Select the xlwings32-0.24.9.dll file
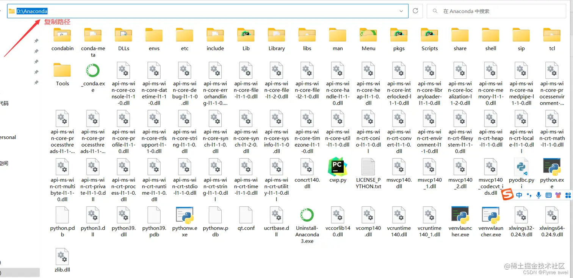The height and width of the screenshot is (278, 573). 521,222
